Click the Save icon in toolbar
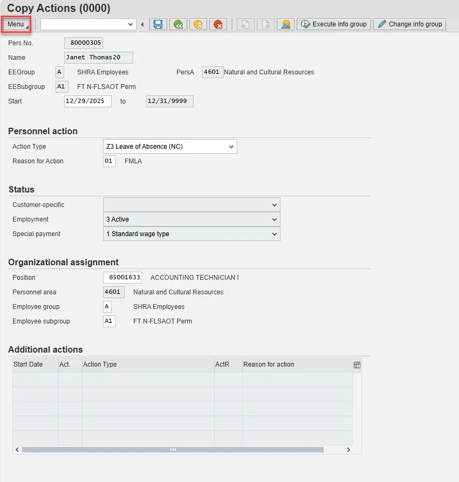This screenshot has width=459, height=482. (158, 24)
